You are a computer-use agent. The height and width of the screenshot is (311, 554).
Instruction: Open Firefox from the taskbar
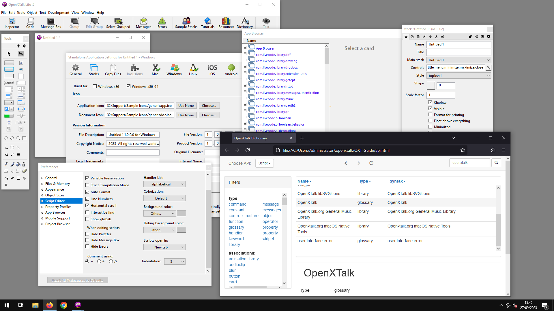pos(50,305)
